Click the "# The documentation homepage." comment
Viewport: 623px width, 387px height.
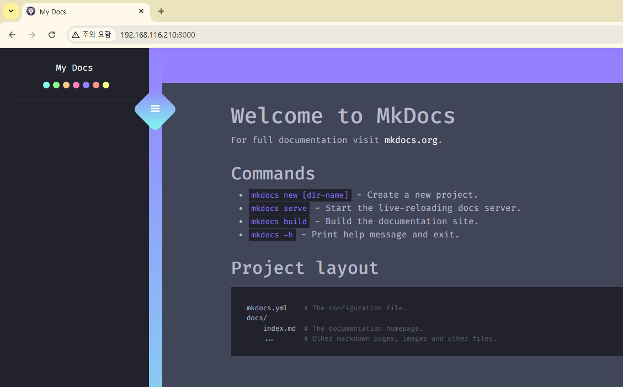click(x=363, y=328)
